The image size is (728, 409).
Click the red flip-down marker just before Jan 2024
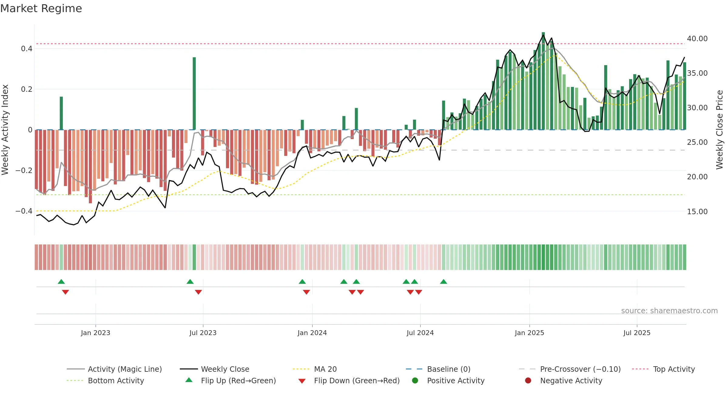(306, 292)
